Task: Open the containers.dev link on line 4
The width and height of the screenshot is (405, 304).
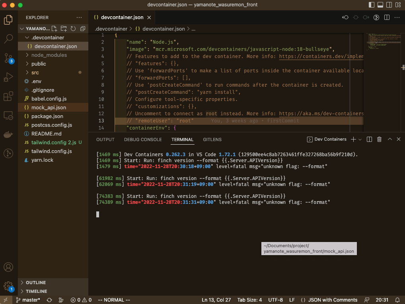Action: (321, 56)
